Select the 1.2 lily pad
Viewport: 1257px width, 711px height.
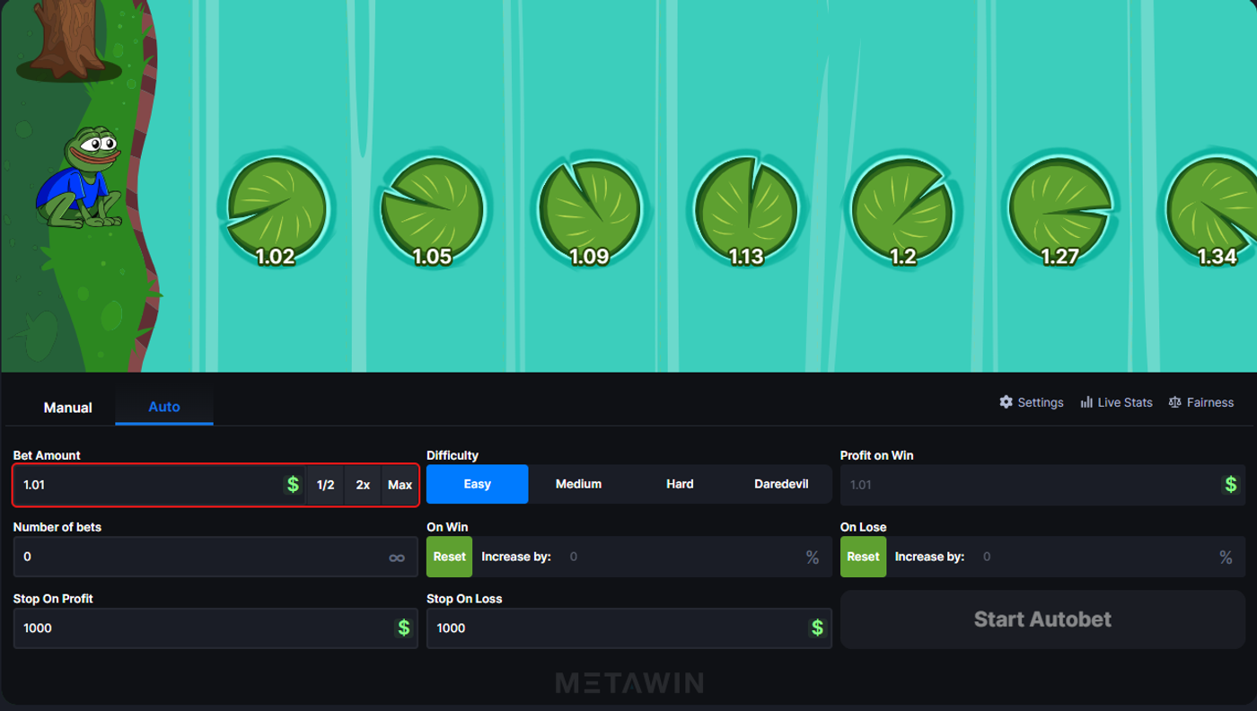point(902,208)
